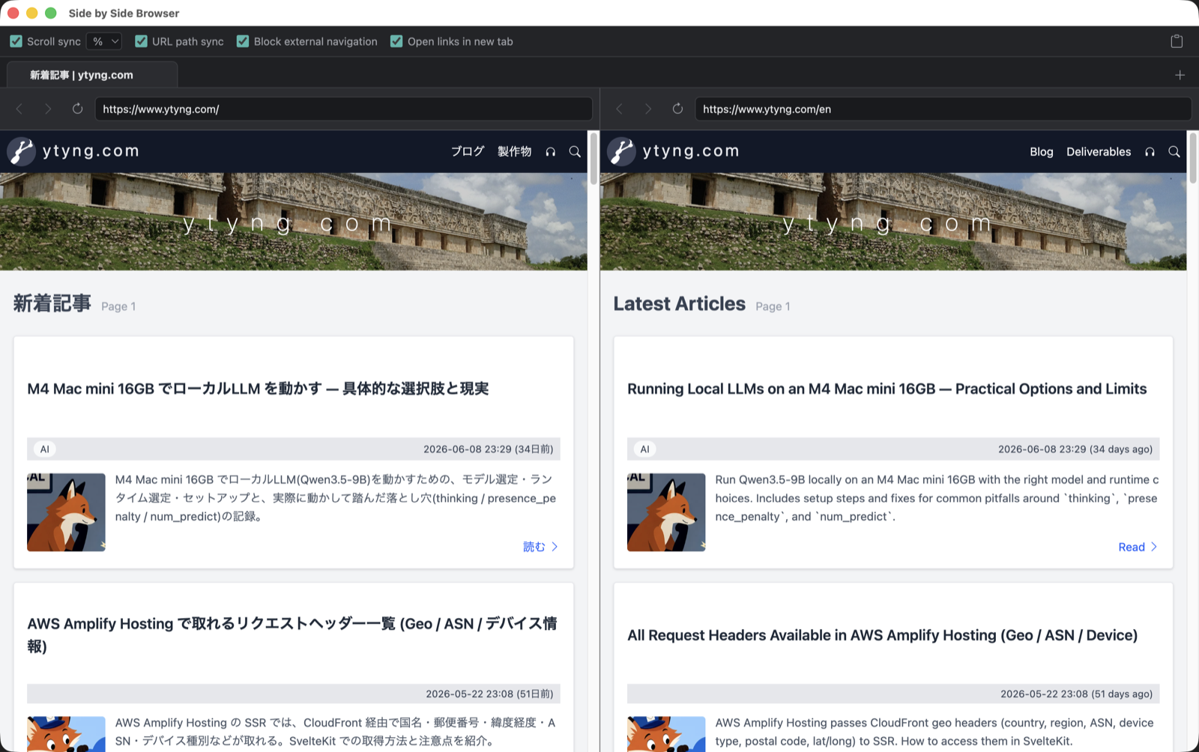Click fox thumbnail of left M4 article
1199x752 pixels.
pos(66,512)
